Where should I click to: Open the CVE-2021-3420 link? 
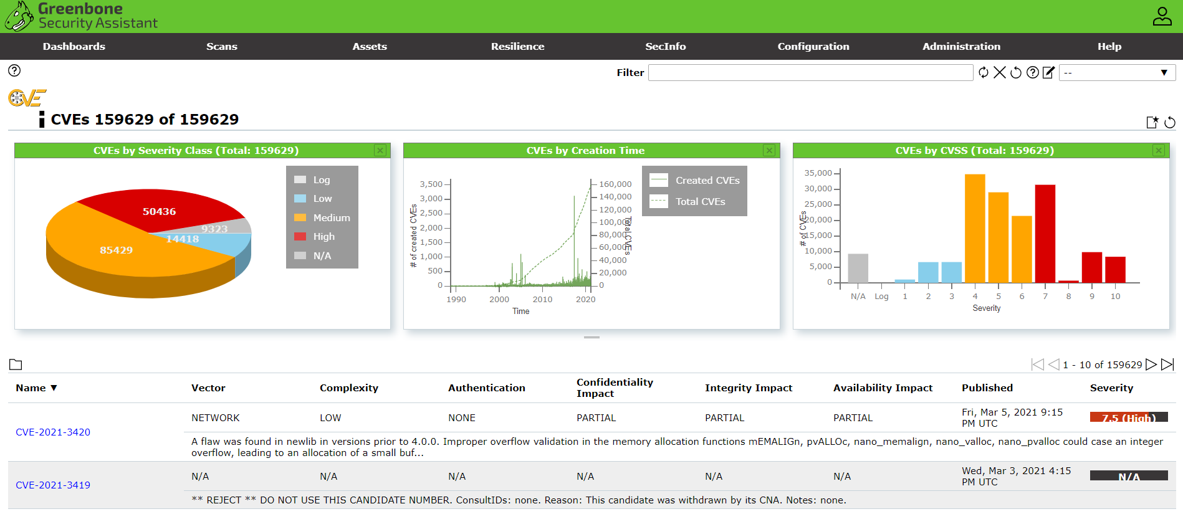tap(53, 432)
